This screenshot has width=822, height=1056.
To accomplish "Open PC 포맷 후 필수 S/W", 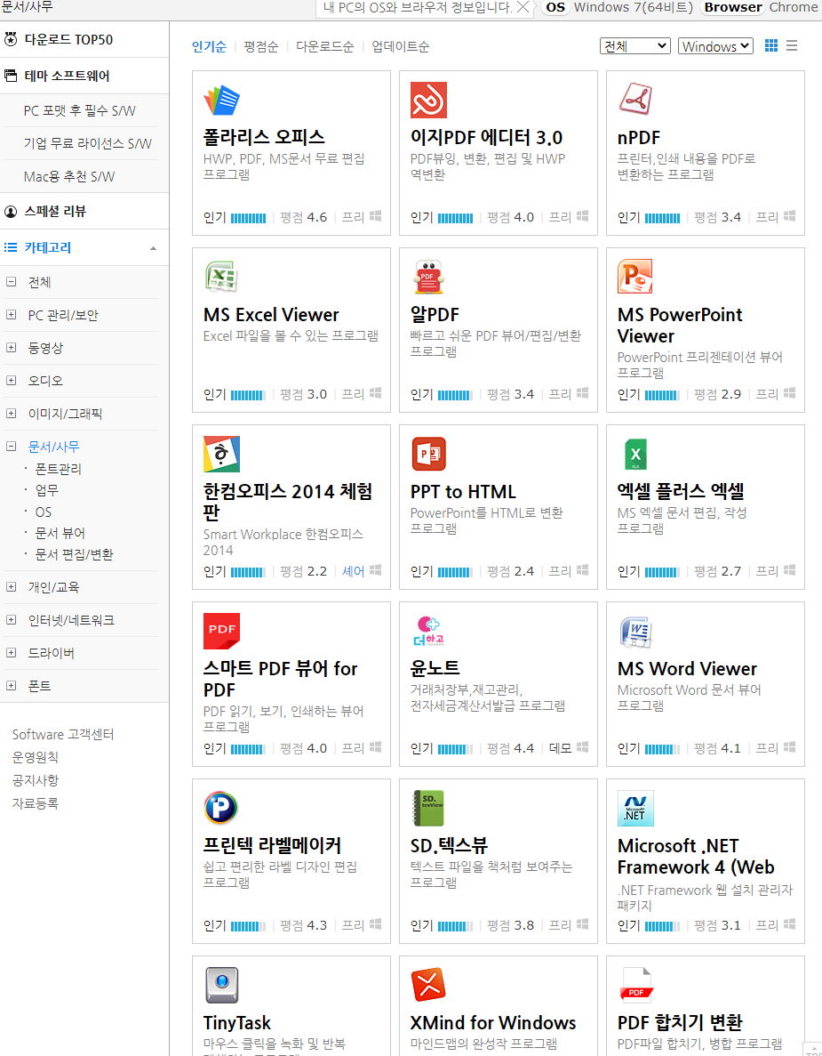I will coord(79,110).
